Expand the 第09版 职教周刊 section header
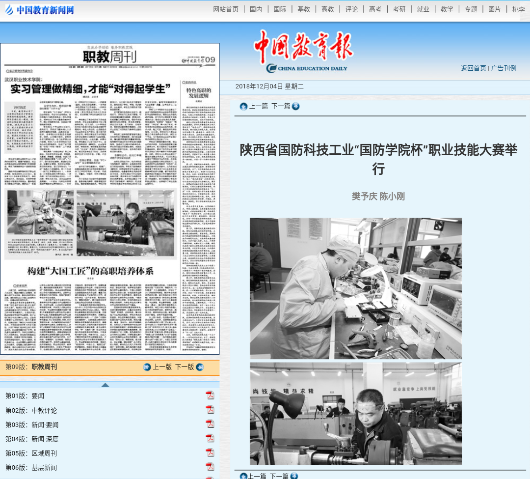530x479 pixels. click(x=31, y=366)
